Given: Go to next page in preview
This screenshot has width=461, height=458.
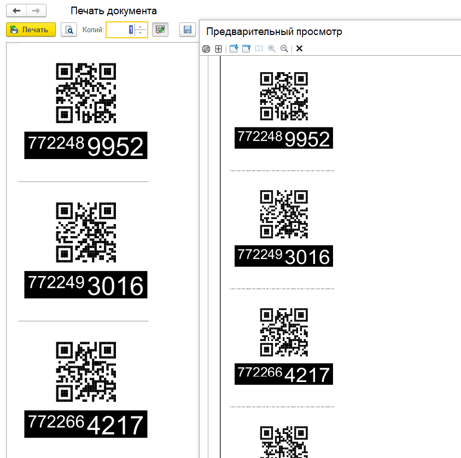Looking at the screenshot, I should (x=234, y=49).
